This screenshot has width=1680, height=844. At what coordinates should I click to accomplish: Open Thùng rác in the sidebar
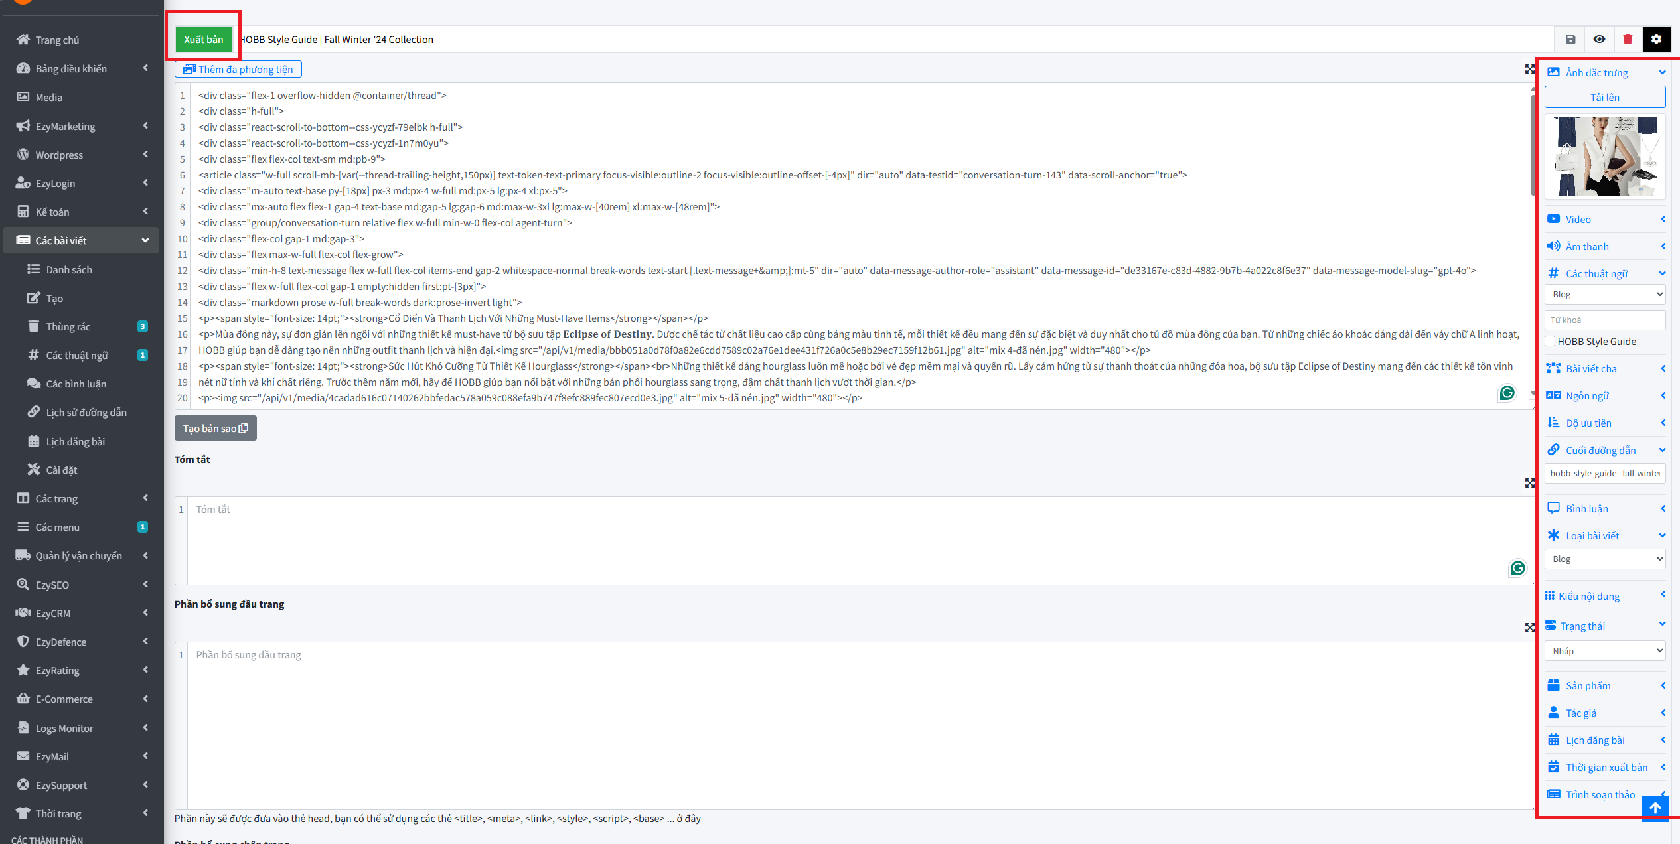tap(68, 326)
